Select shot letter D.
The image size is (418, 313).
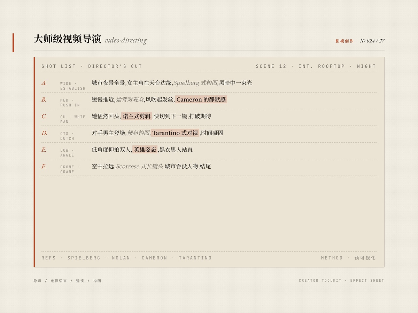44,133
